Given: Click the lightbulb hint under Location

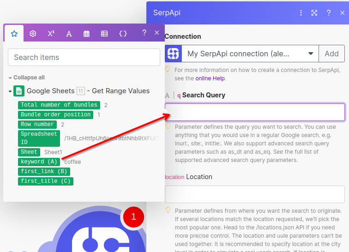Looking at the screenshot, I should tap(168, 210).
